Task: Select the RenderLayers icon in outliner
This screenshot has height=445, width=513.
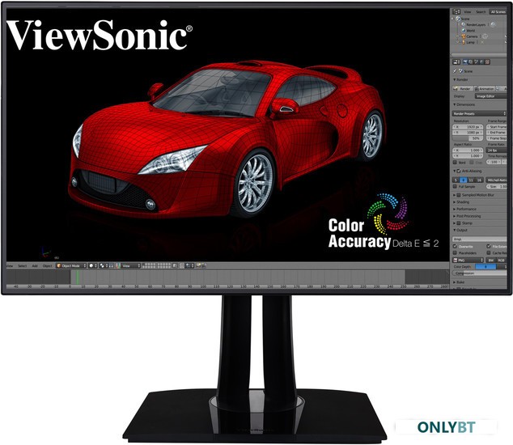Action: 464,24
